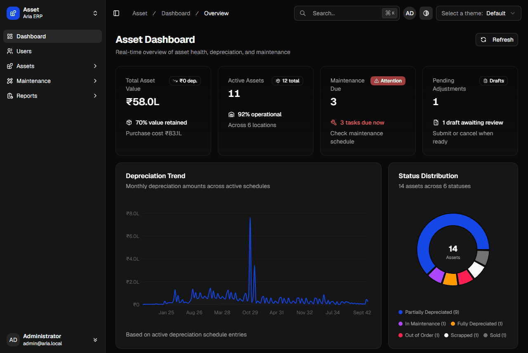This screenshot has height=353, width=528.
Task: Click the Maintenance tools icon
Action: [10, 81]
